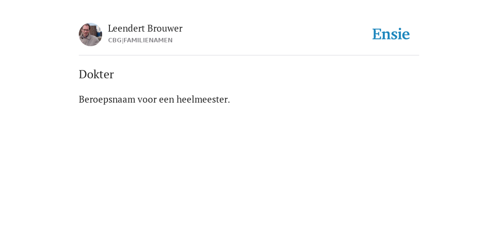The height and width of the screenshot is (249, 498).
Task: Select the CBG|FAMILIENAMEN source label
Action: [141, 40]
